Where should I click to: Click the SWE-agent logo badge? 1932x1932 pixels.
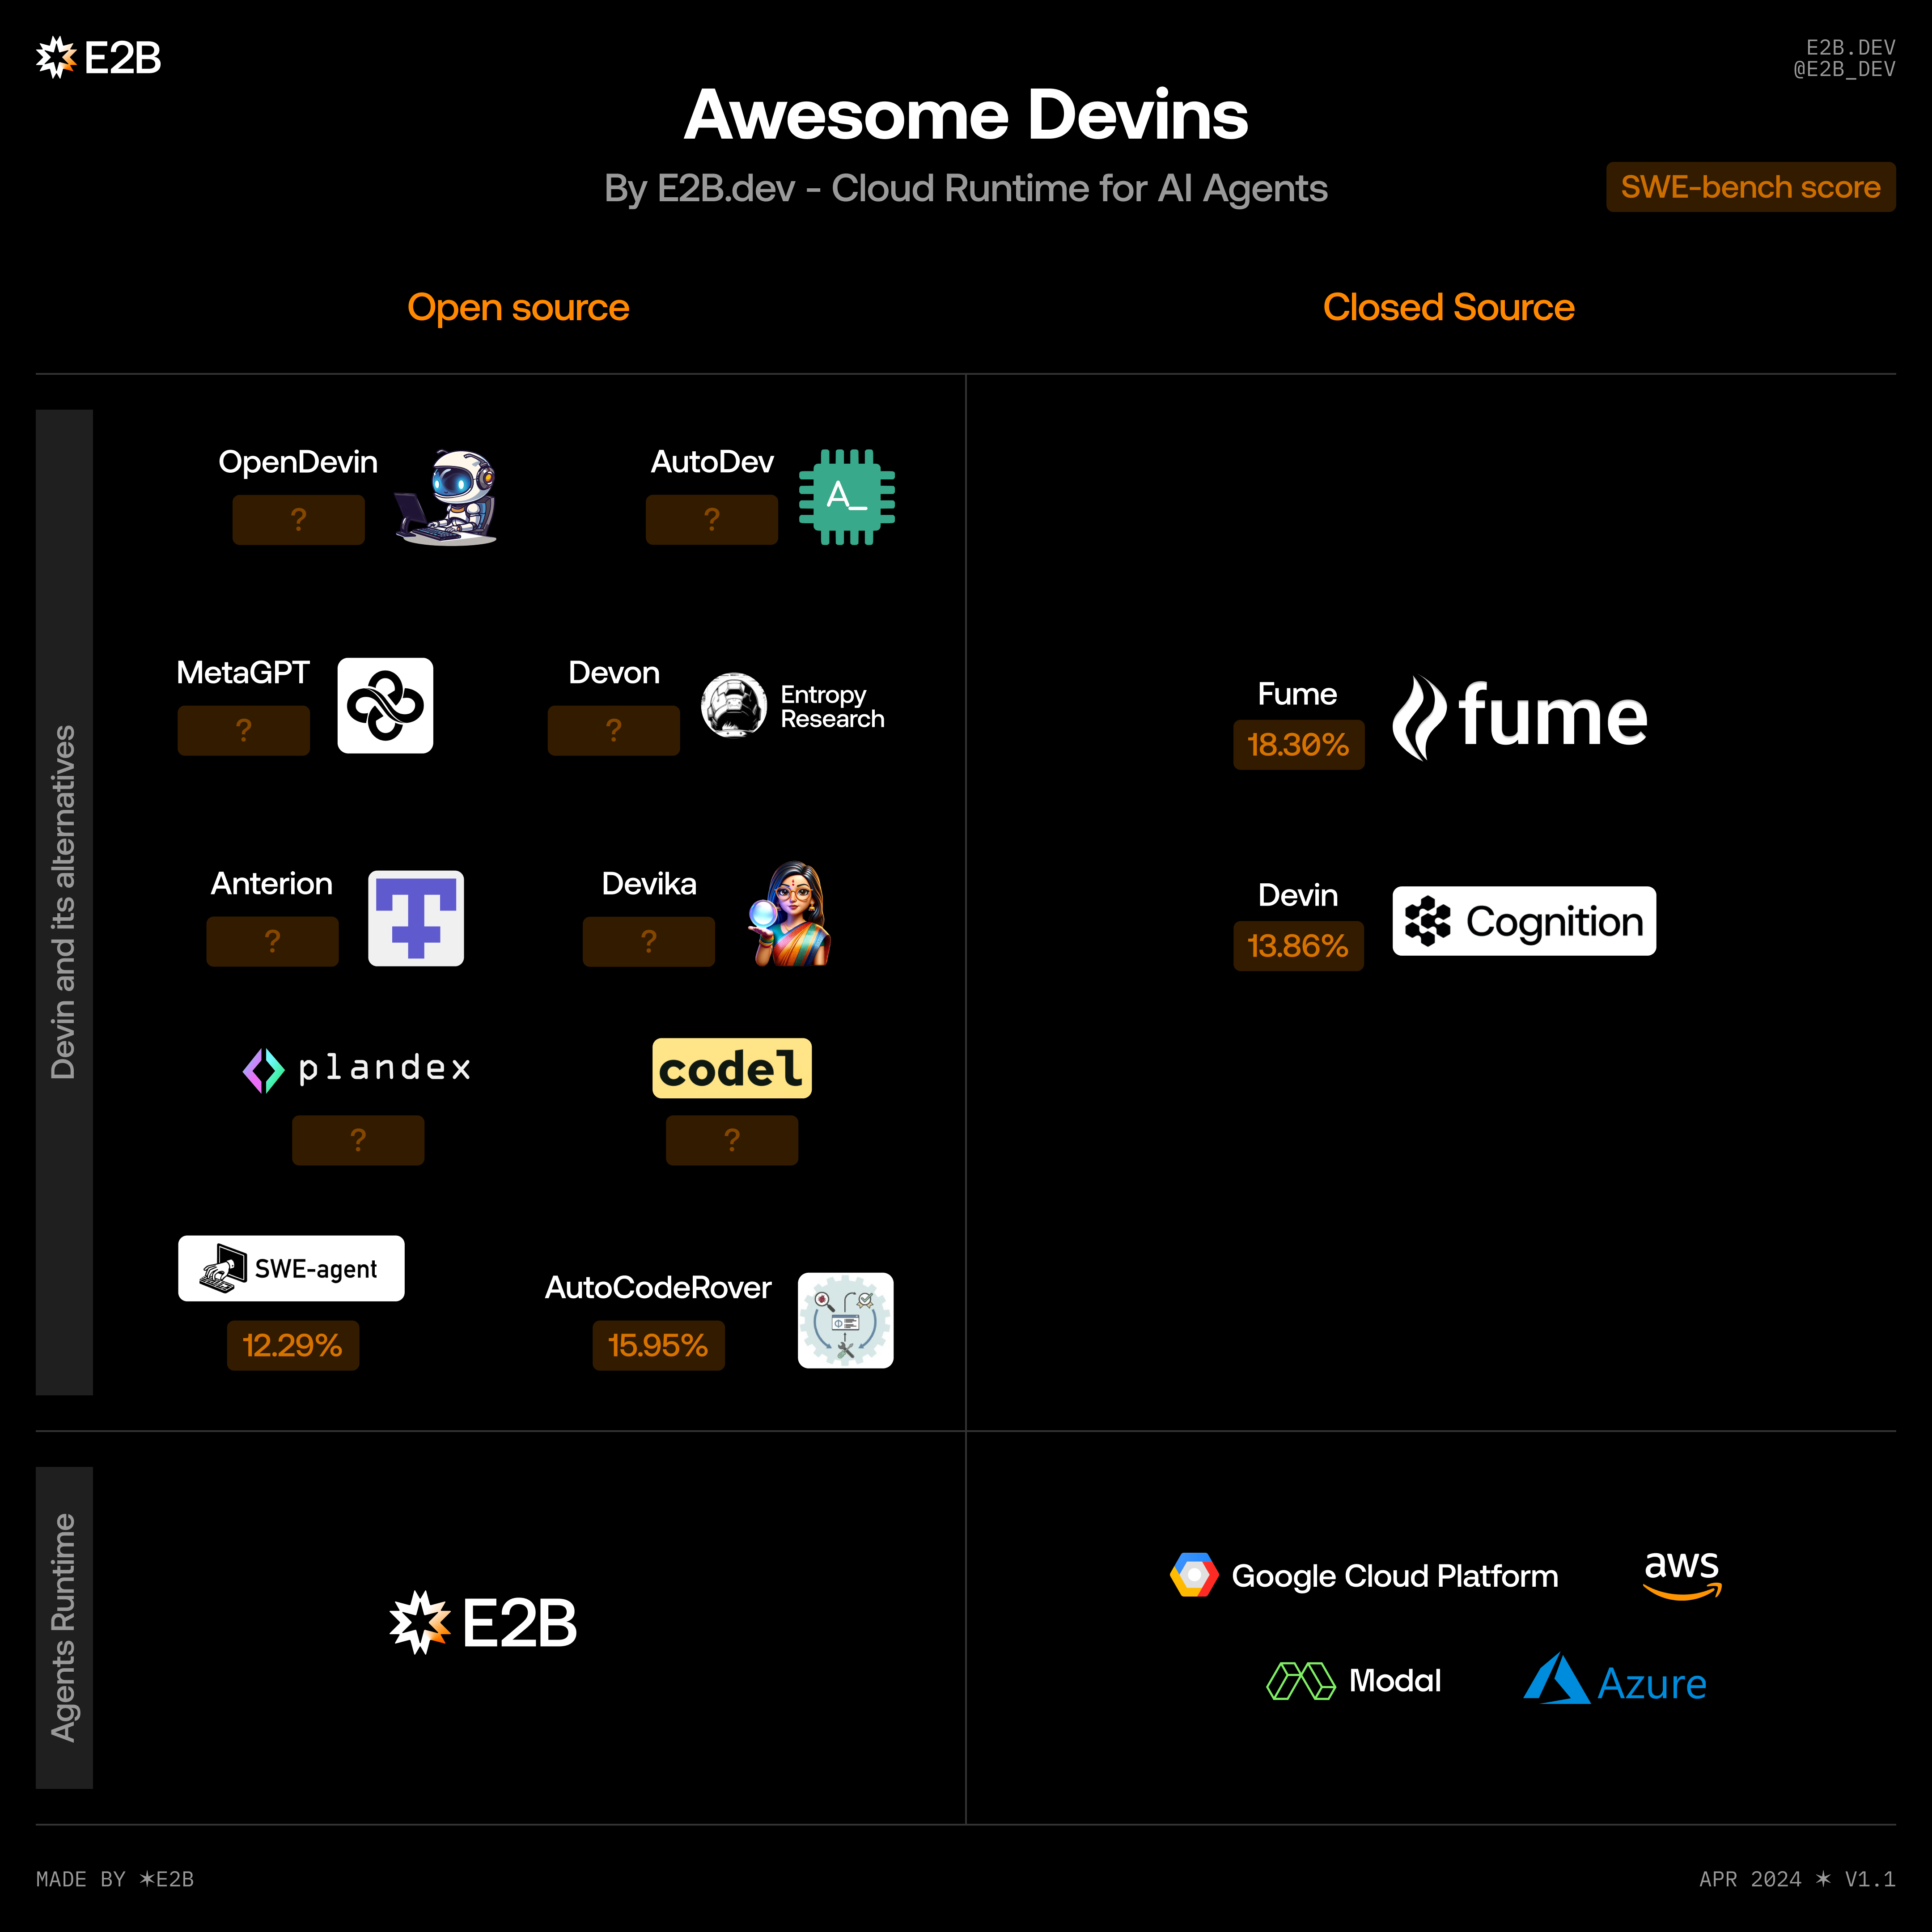(x=291, y=1268)
